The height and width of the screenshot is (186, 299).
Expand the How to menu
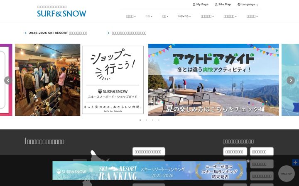point(184,16)
